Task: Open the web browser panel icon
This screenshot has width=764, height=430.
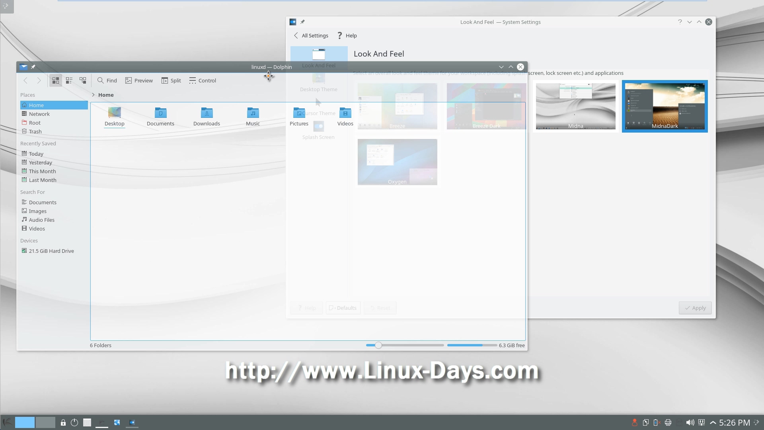Action: coord(117,422)
